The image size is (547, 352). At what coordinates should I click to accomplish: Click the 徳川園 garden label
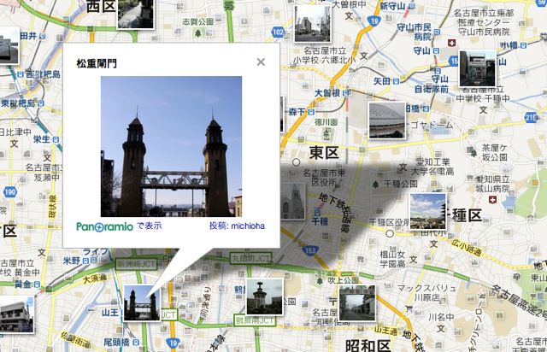[326, 122]
